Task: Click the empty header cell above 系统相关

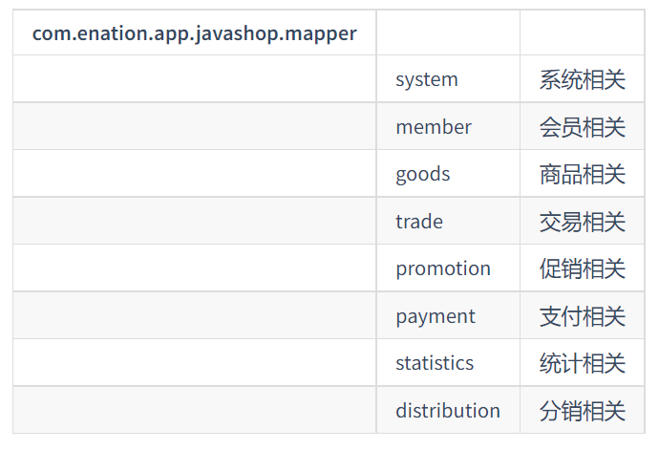Action: pyautogui.click(x=582, y=32)
